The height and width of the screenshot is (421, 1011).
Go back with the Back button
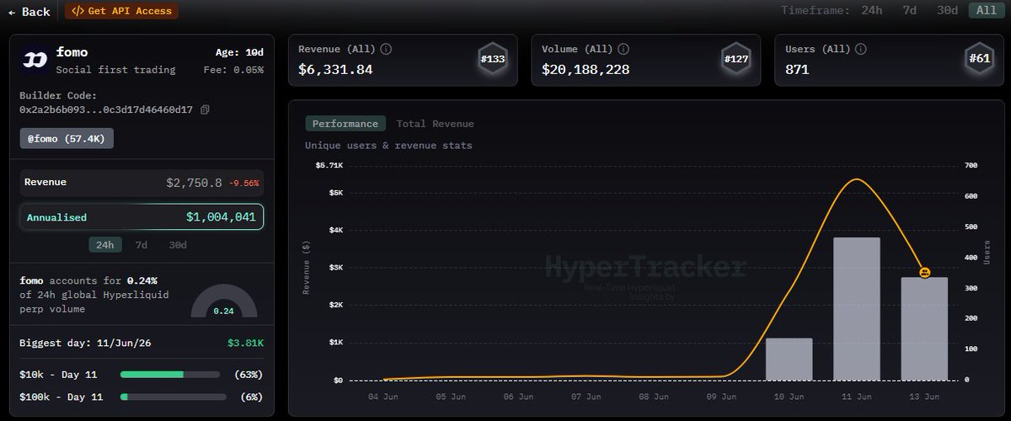[x=29, y=12]
